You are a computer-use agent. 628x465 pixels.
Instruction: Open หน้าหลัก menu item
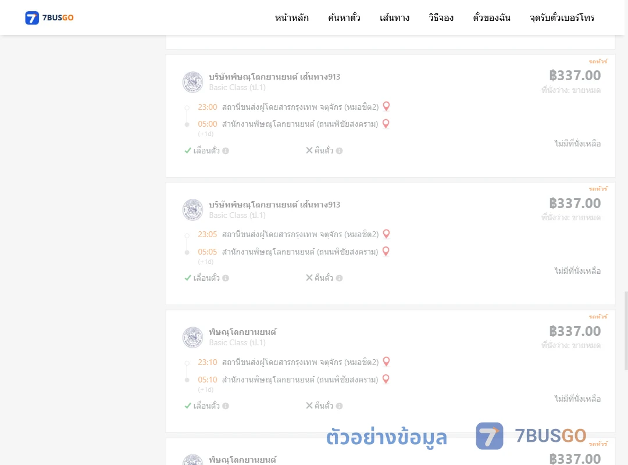(291, 17)
